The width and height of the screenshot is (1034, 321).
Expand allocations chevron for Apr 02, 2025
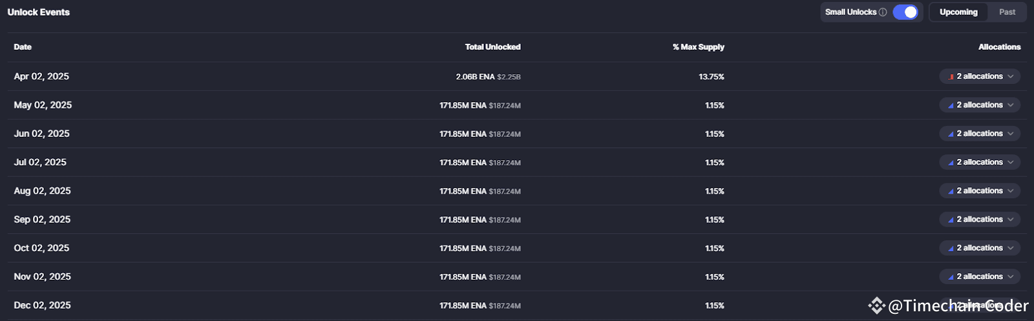click(1011, 77)
